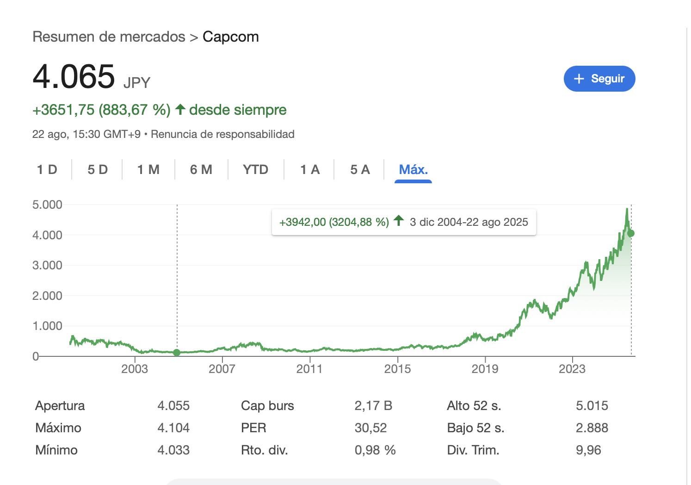Select the 1 A range tab
The image size is (691, 485).
click(x=310, y=169)
